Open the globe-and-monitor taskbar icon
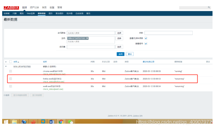 [x=24, y=122]
